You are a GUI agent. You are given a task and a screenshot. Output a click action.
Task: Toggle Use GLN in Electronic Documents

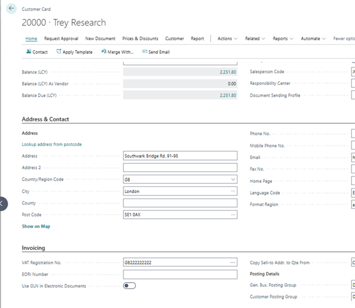click(129, 286)
